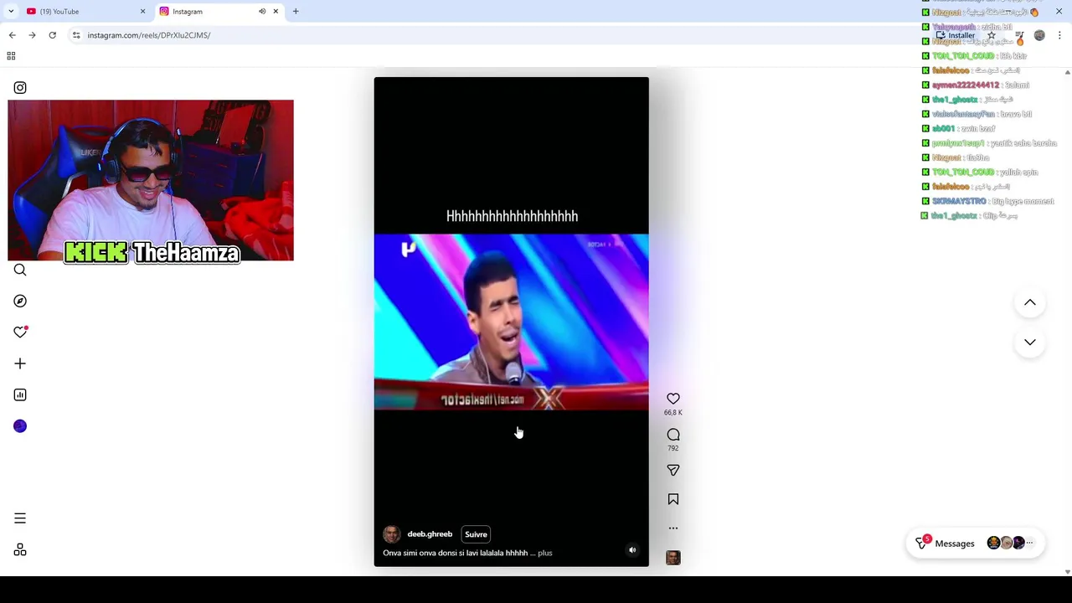1072x603 pixels.
Task: Expand caption with plus link
Action: (545, 553)
